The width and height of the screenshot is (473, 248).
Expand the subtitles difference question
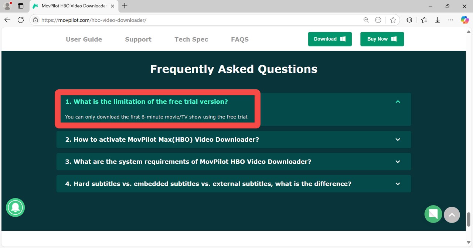(398, 184)
